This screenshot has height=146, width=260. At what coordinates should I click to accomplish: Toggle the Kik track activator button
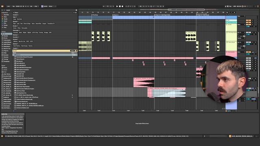click(x=248, y=20)
